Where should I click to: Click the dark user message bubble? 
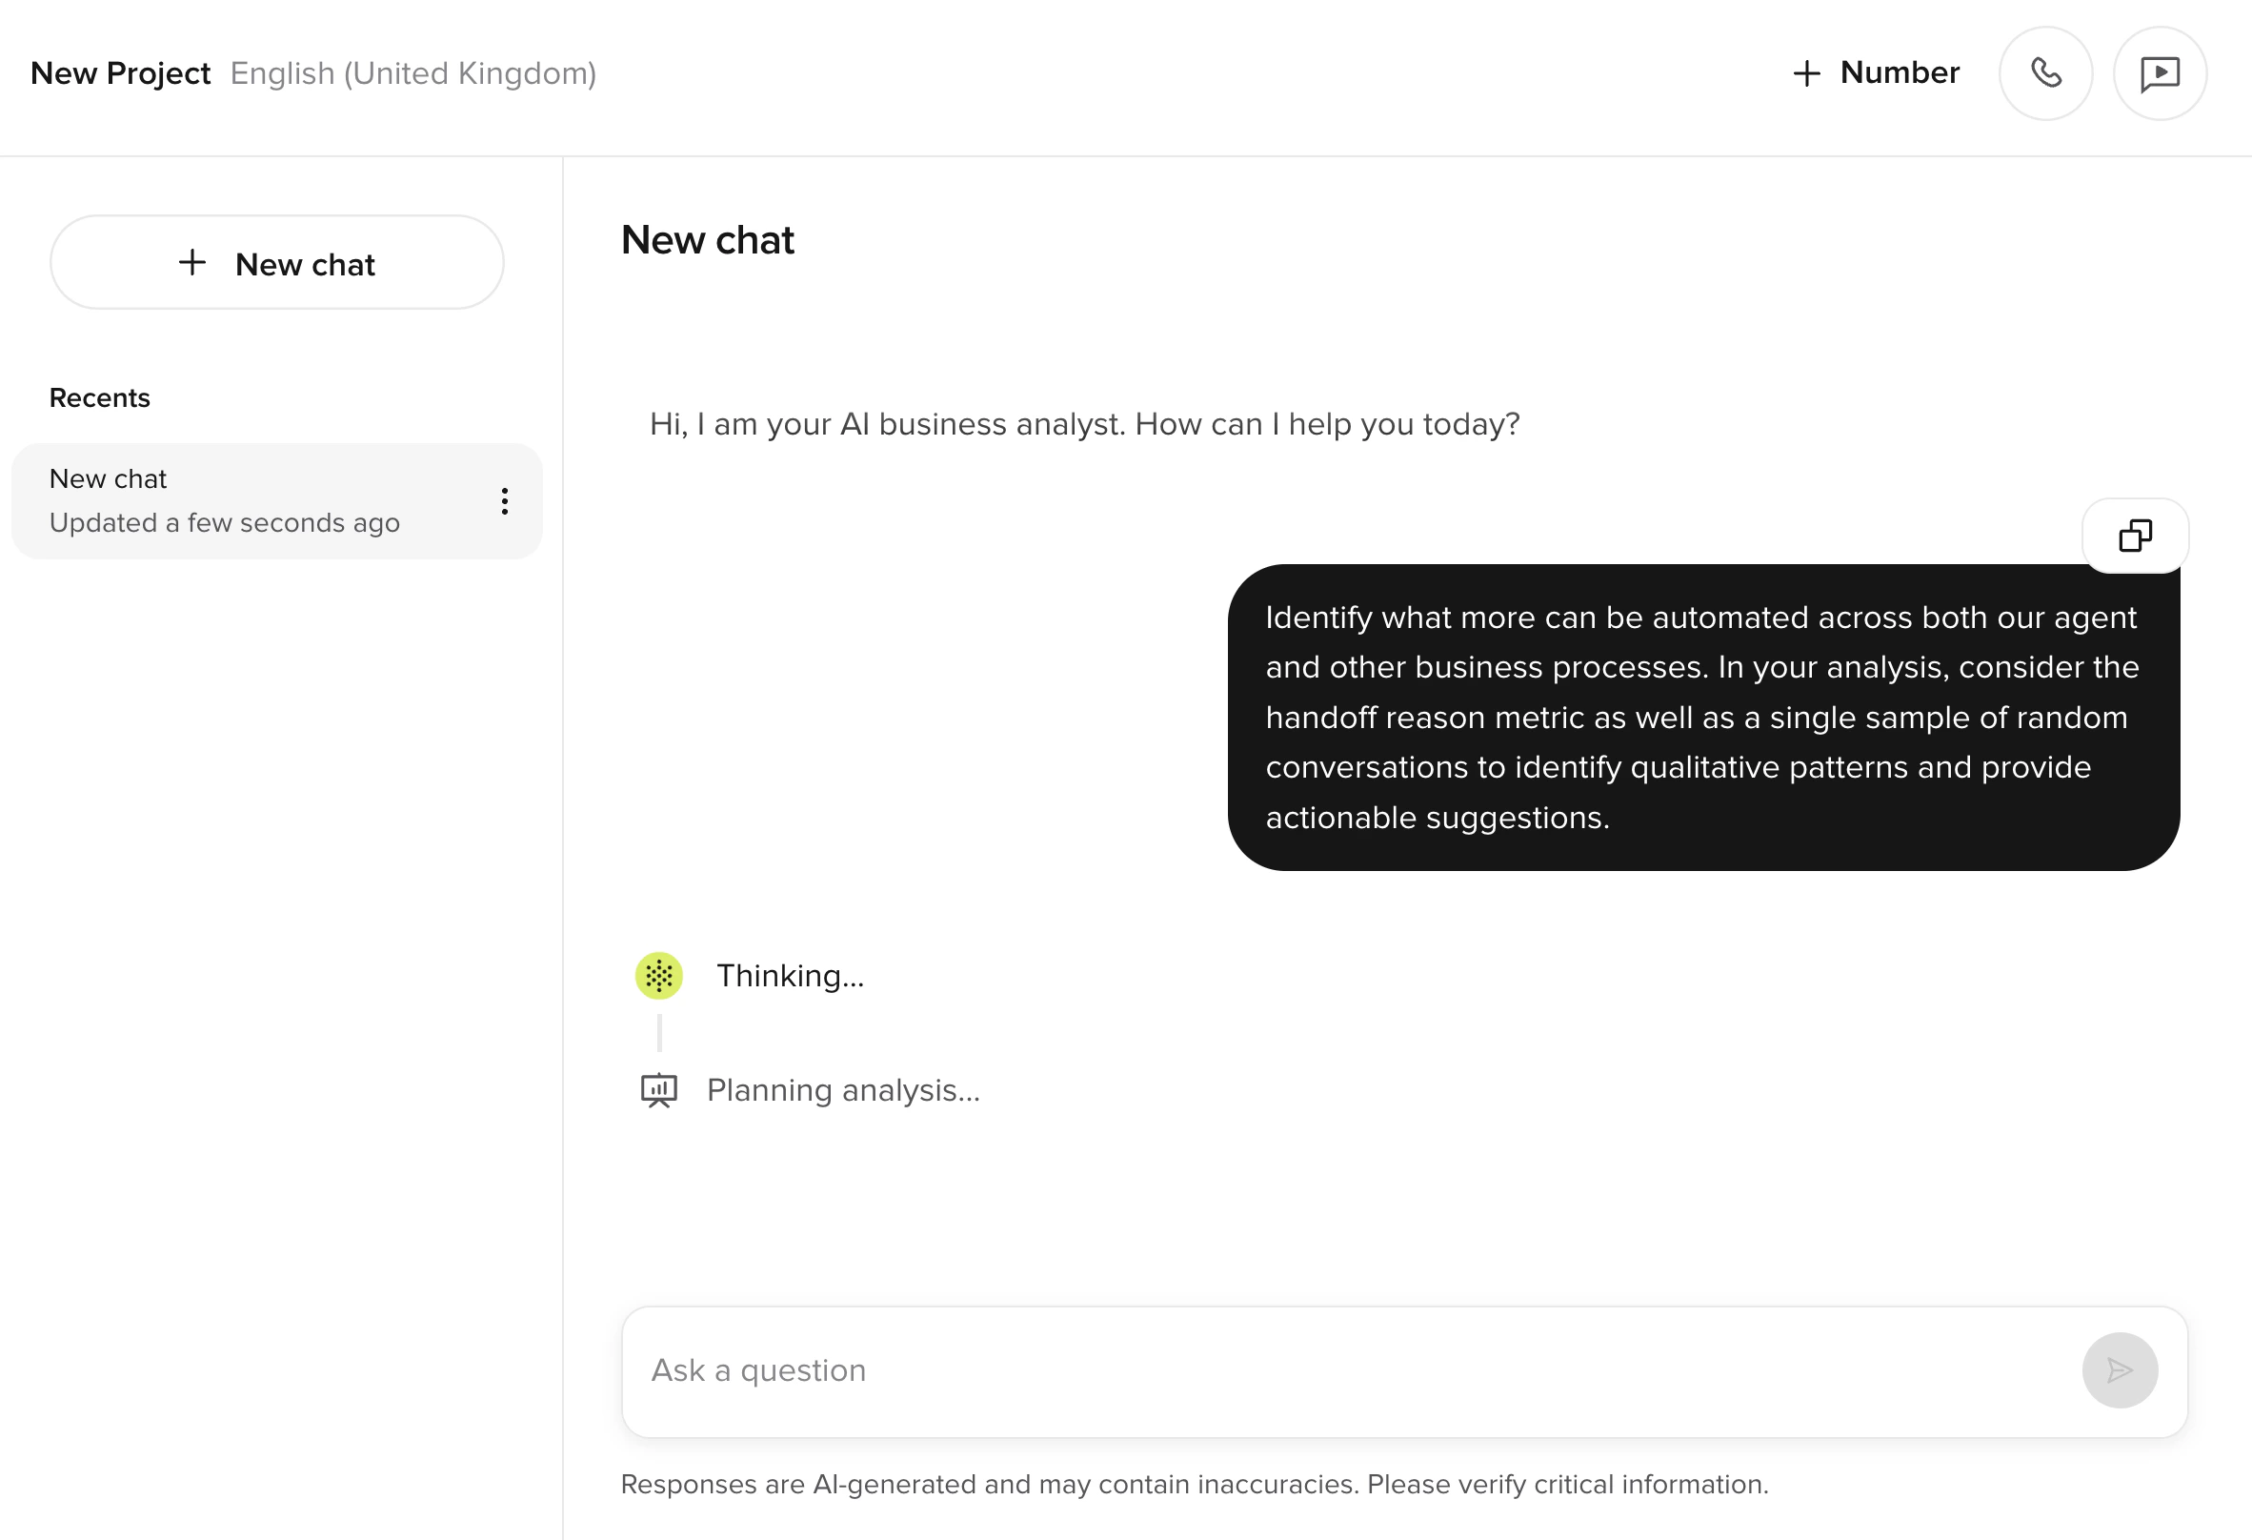1701,718
